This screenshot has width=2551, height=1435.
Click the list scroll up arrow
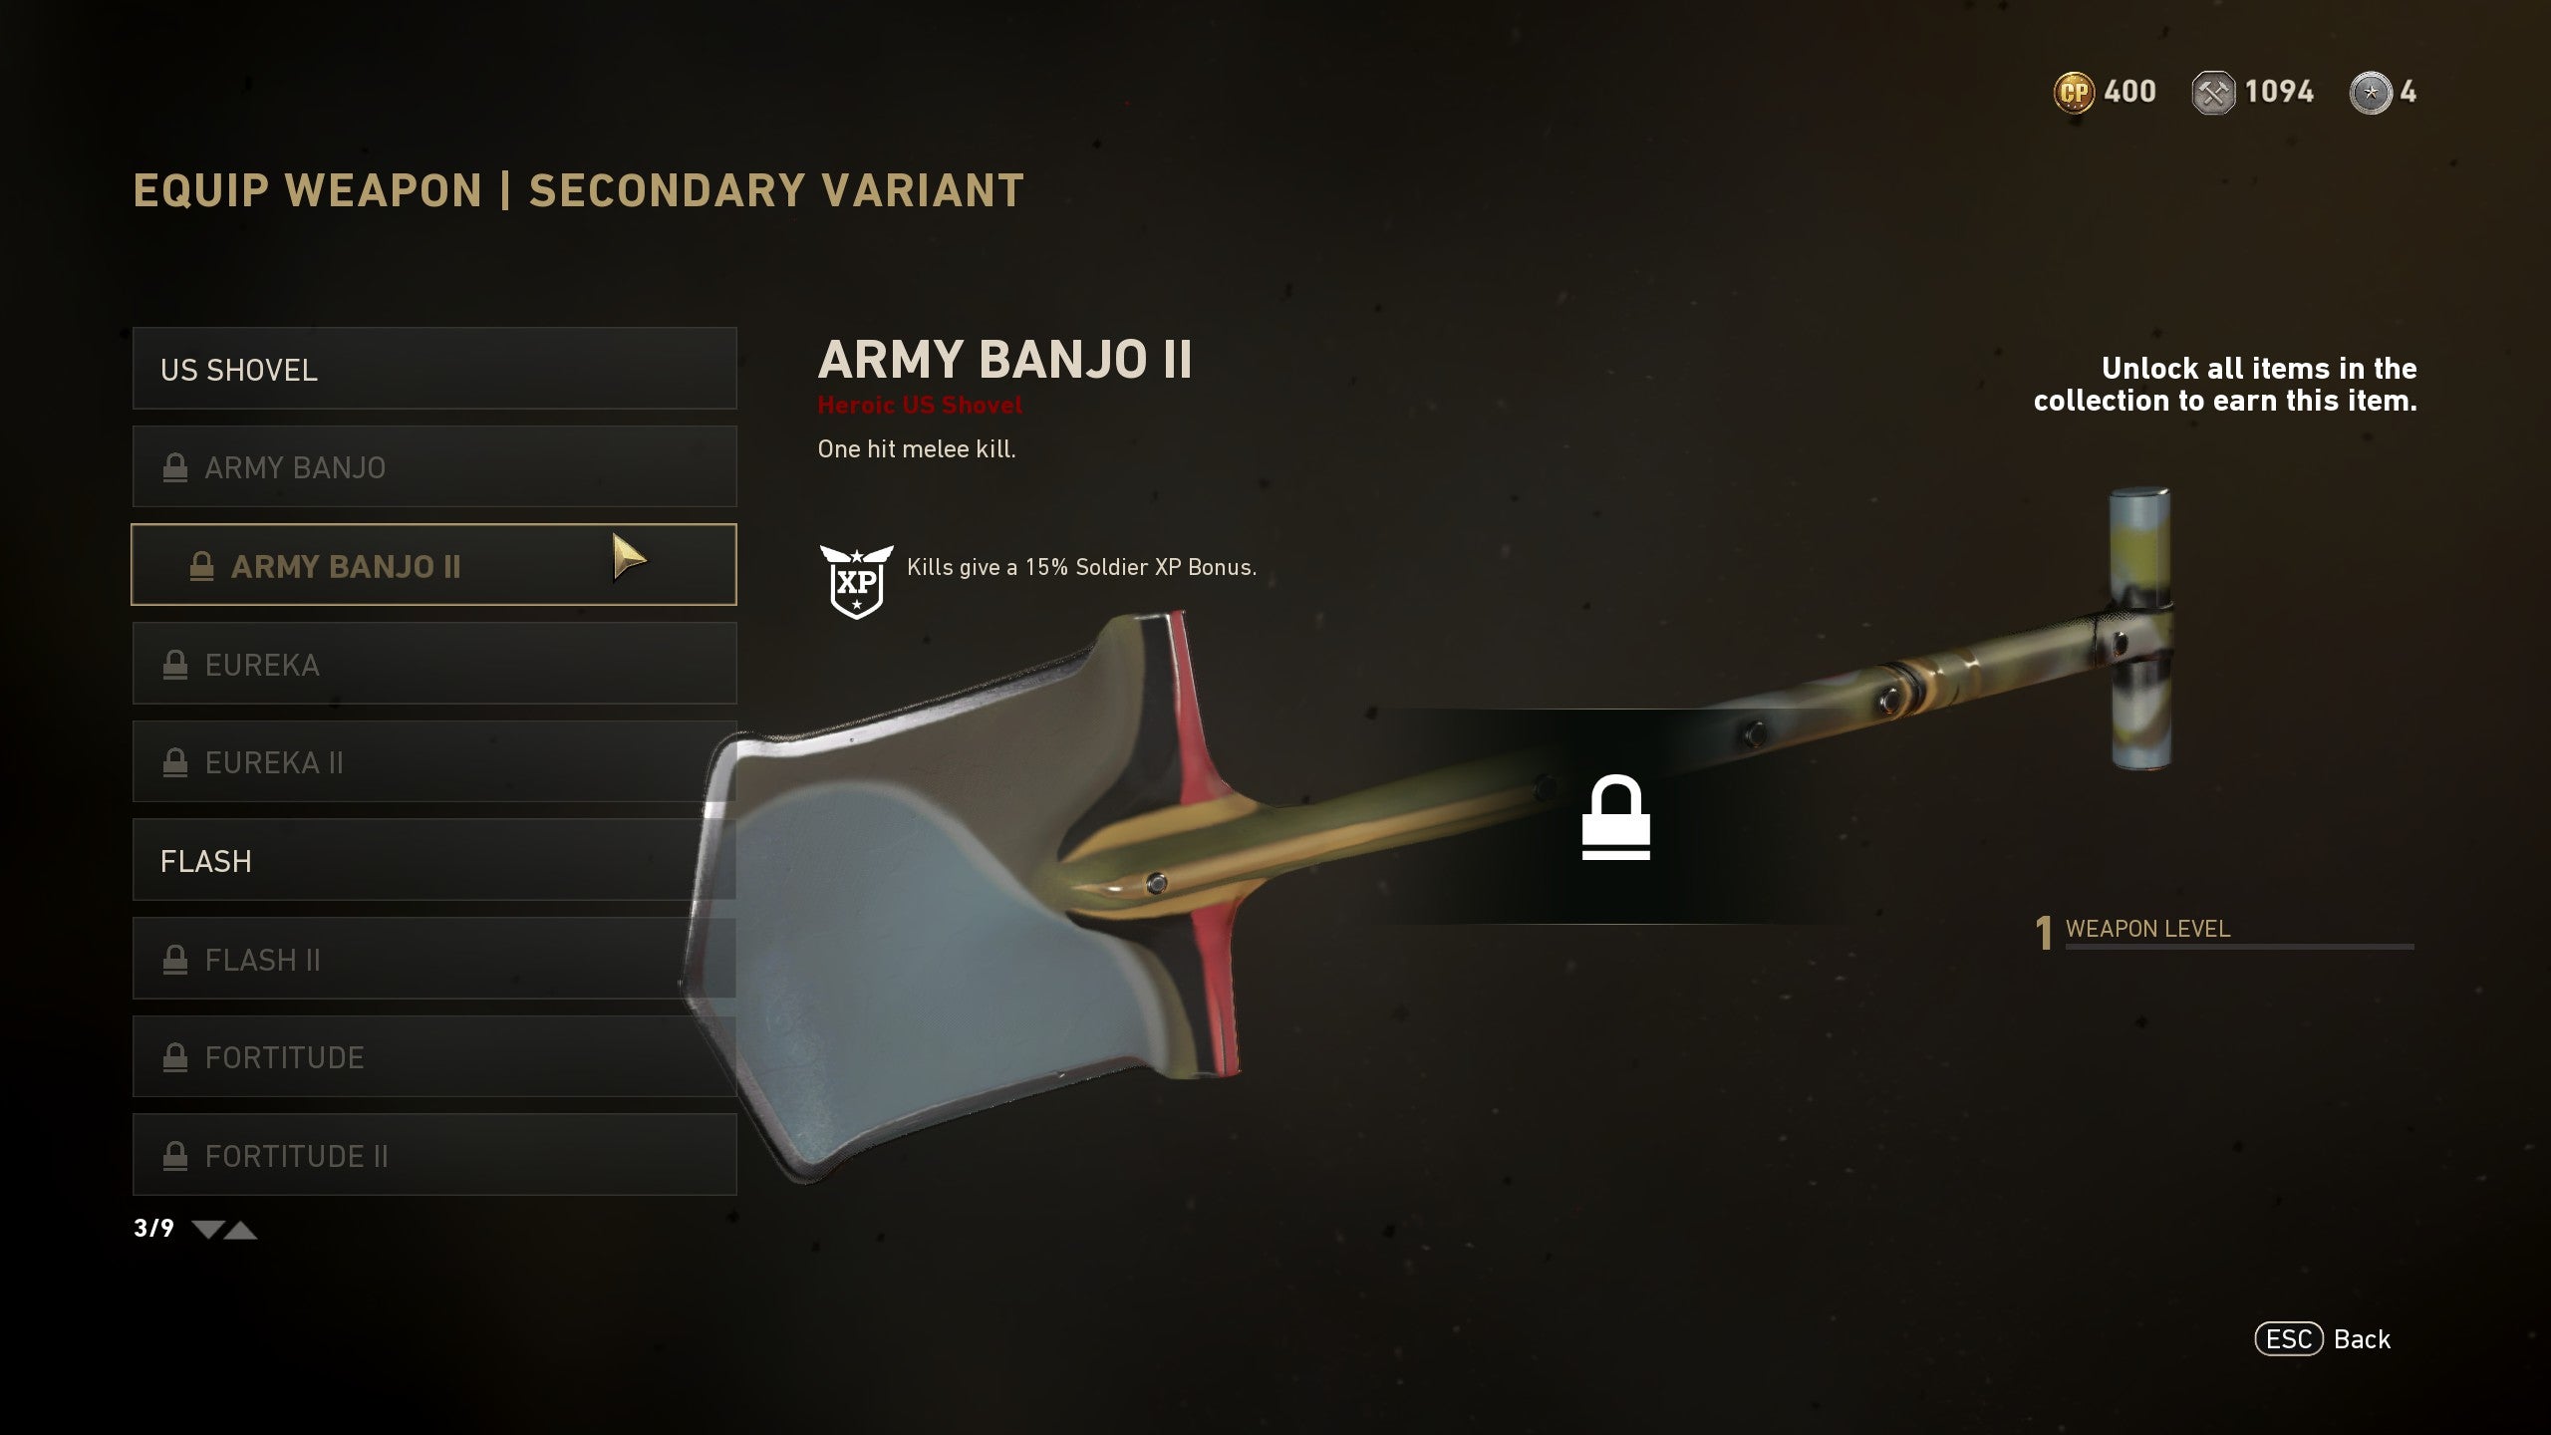point(240,1230)
